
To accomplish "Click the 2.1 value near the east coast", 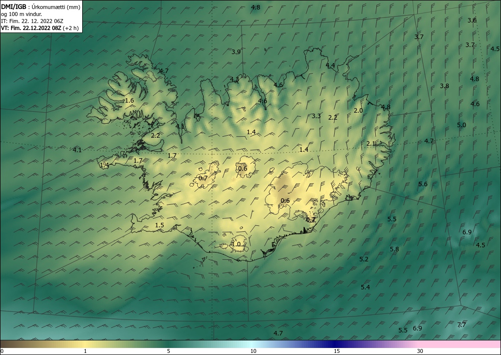I will [x=371, y=144].
